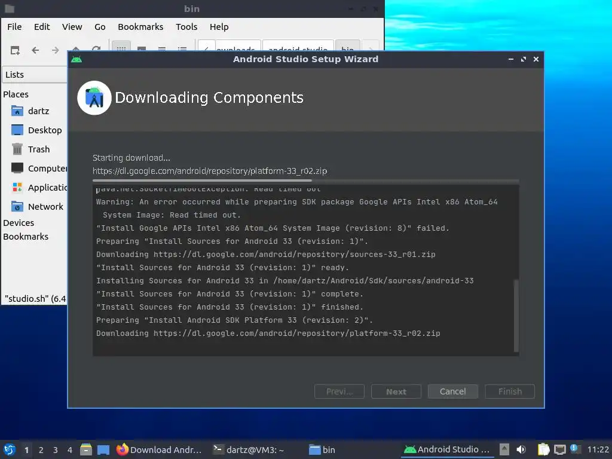Screen dimensions: 612x459
Task: Click the folder icon in bin window title bar
Action: point(10,8)
